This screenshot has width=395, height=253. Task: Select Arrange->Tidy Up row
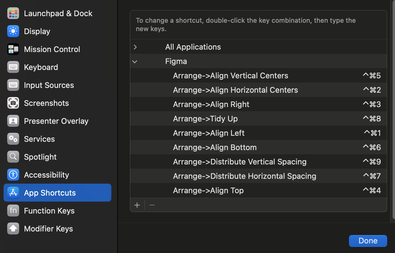[259, 119]
